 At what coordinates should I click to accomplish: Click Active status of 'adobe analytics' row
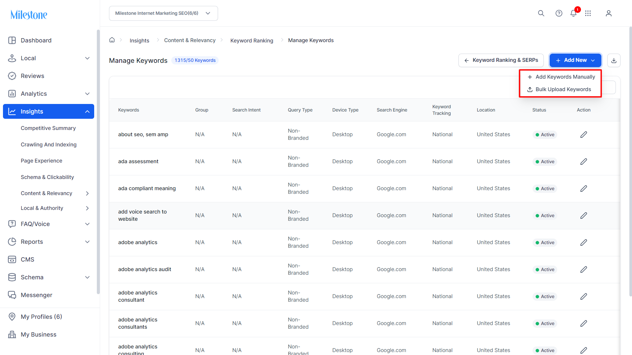click(545, 242)
